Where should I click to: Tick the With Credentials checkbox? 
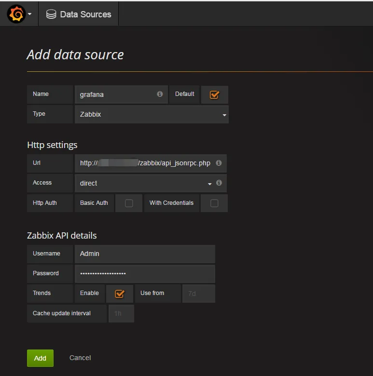pos(214,203)
